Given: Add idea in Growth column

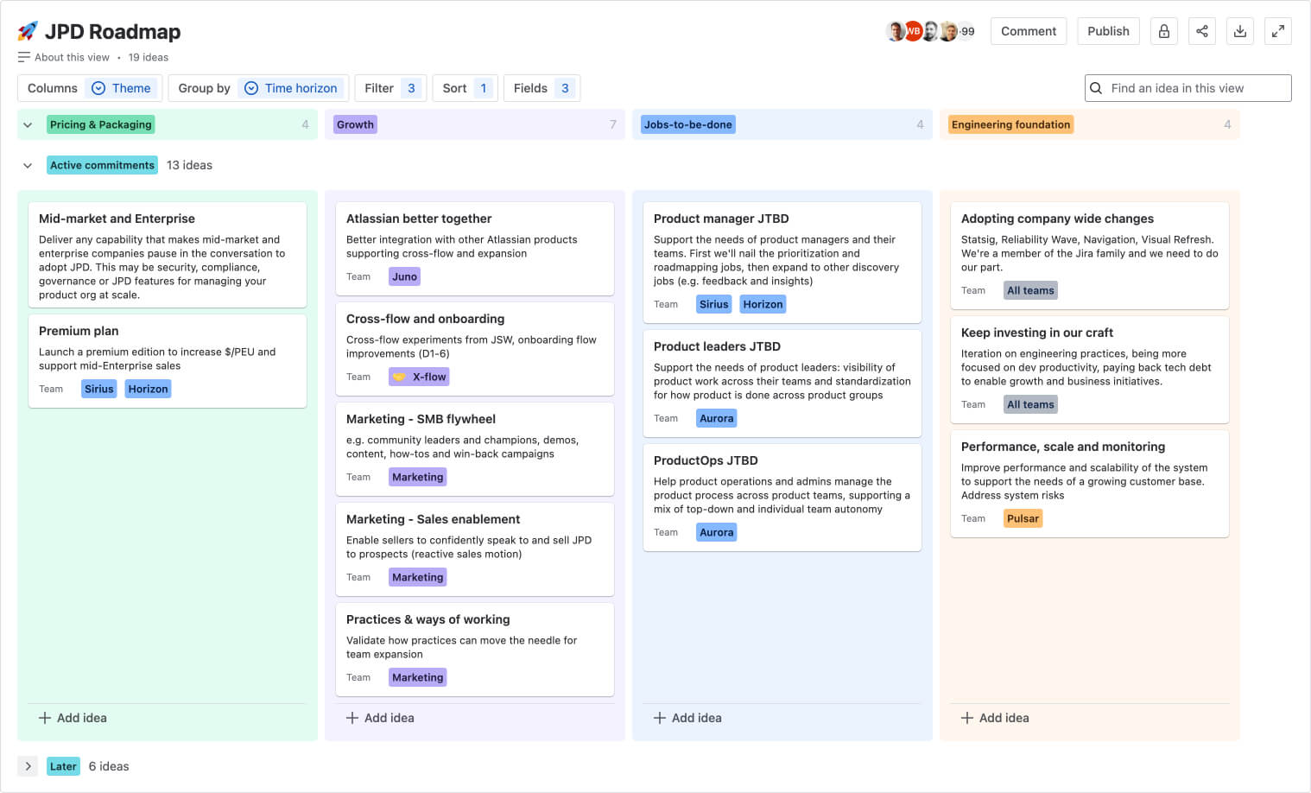Looking at the screenshot, I should click(x=380, y=718).
